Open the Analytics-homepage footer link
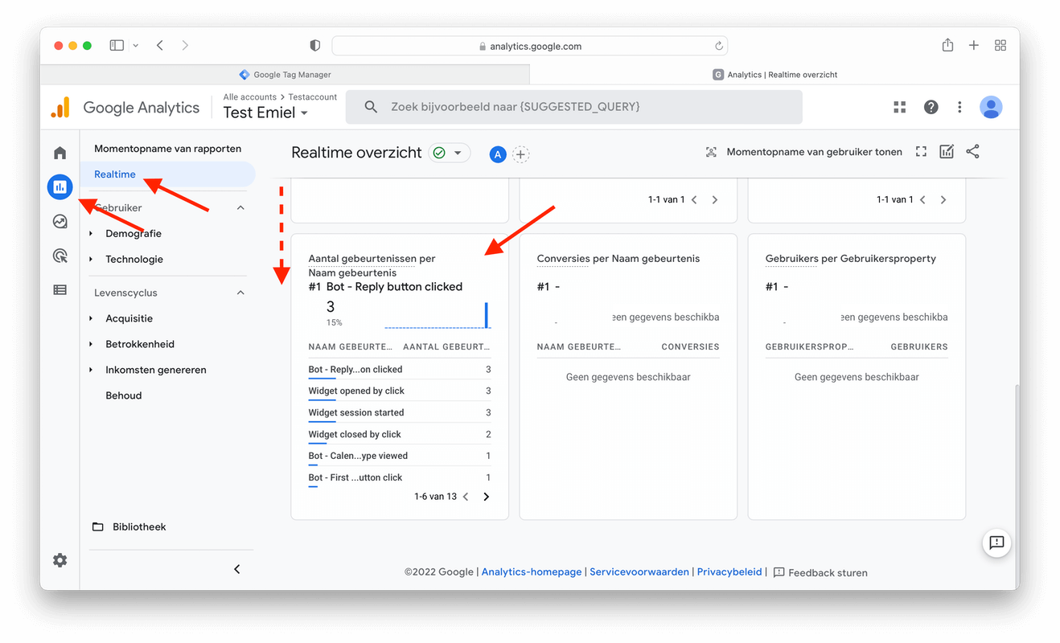 click(x=532, y=572)
